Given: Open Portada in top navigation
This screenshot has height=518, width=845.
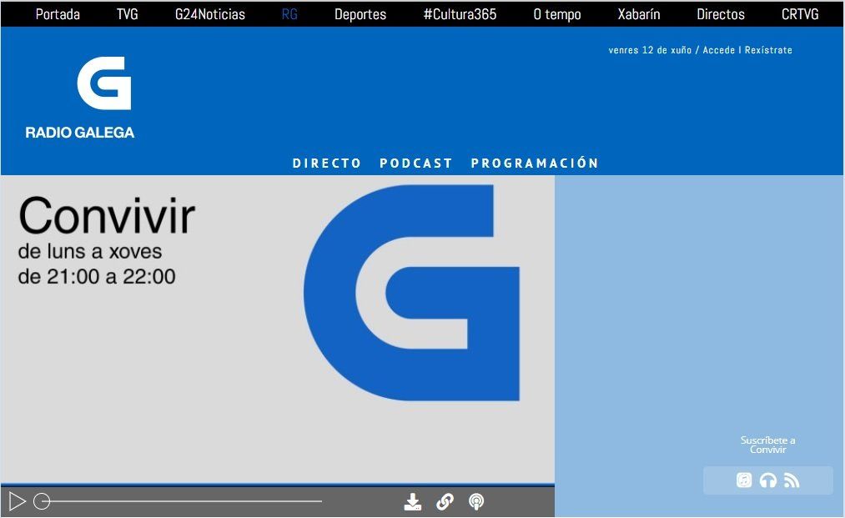Looking at the screenshot, I should point(58,14).
